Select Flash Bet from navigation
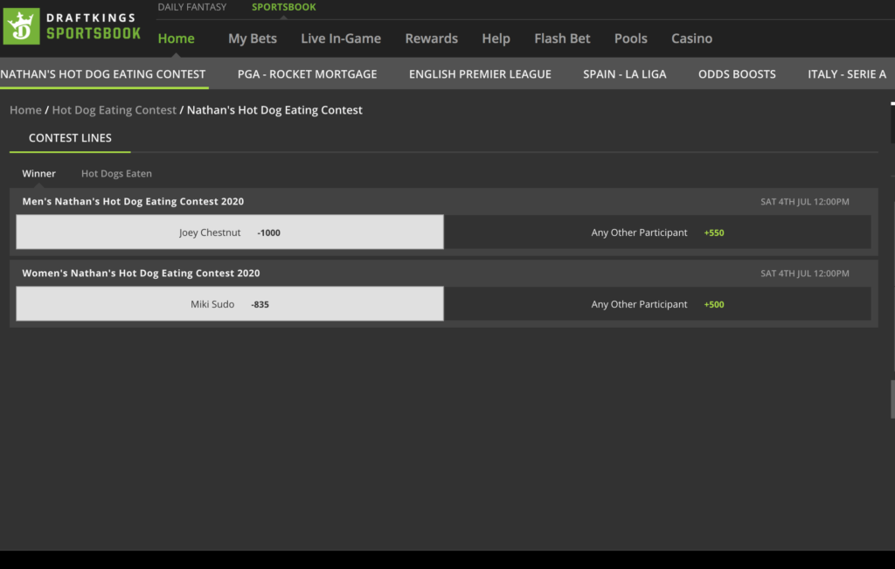This screenshot has height=569, width=895. (x=562, y=38)
